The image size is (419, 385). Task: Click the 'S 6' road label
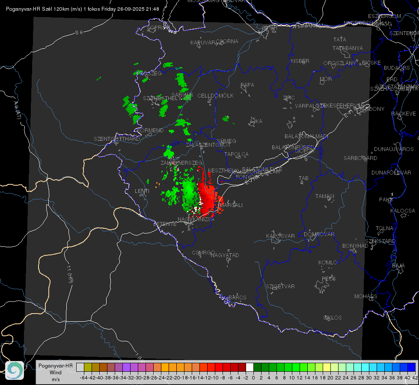(79, 33)
